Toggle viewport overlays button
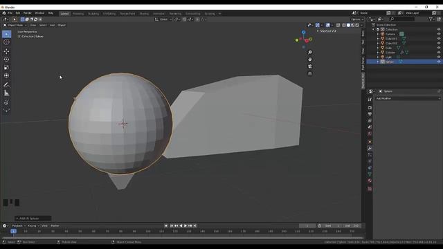The height and width of the screenshot is (249, 443). (327, 25)
